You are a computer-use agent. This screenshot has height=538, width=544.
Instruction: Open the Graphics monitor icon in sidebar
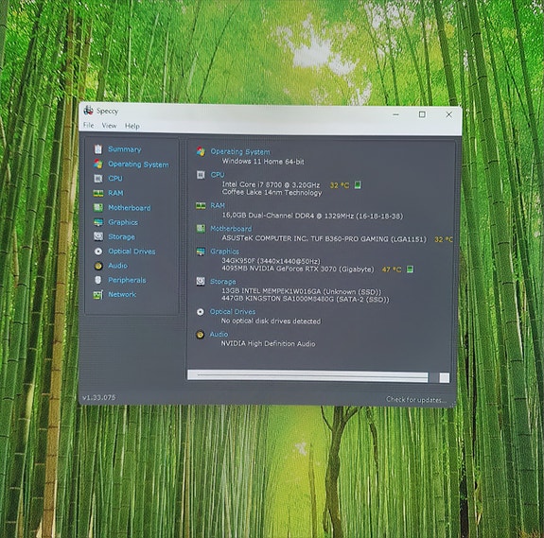tap(98, 222)
